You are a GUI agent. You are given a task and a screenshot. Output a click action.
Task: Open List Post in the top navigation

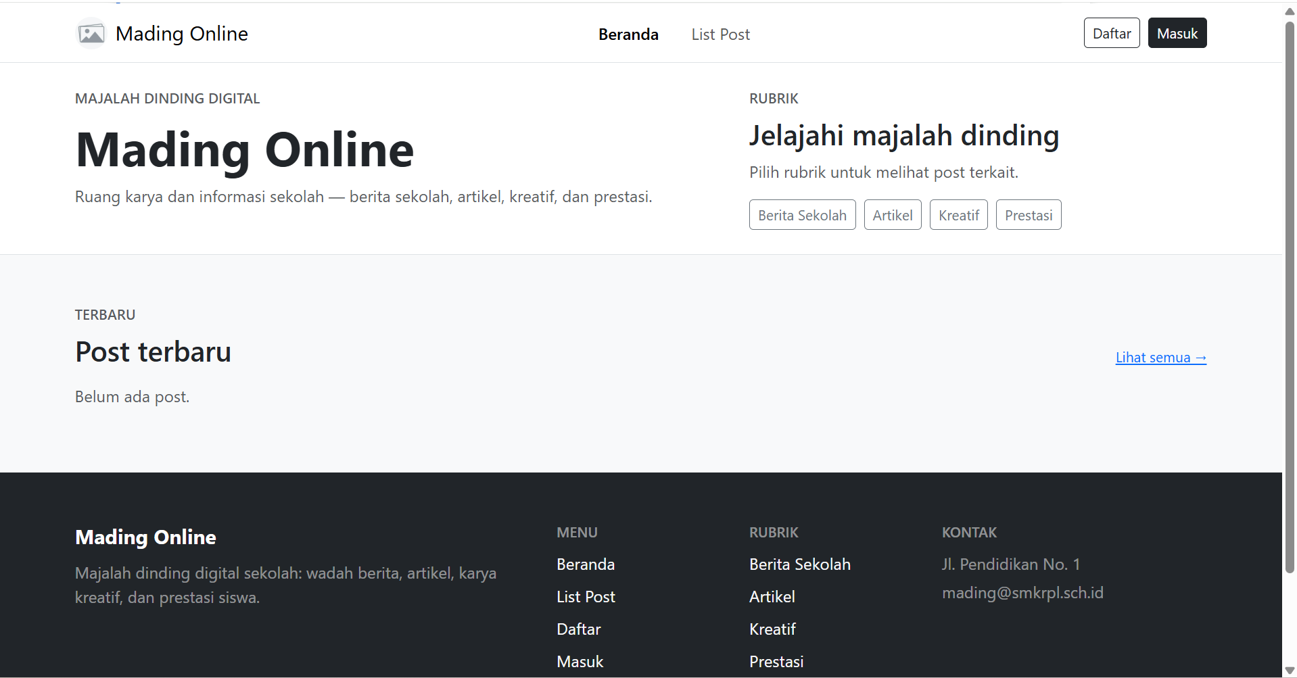(720, 34)
